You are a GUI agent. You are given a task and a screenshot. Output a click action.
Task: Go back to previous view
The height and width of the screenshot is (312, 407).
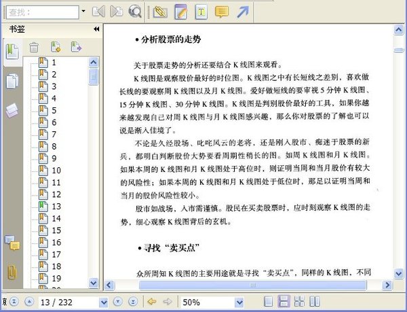tap(152, 302)
